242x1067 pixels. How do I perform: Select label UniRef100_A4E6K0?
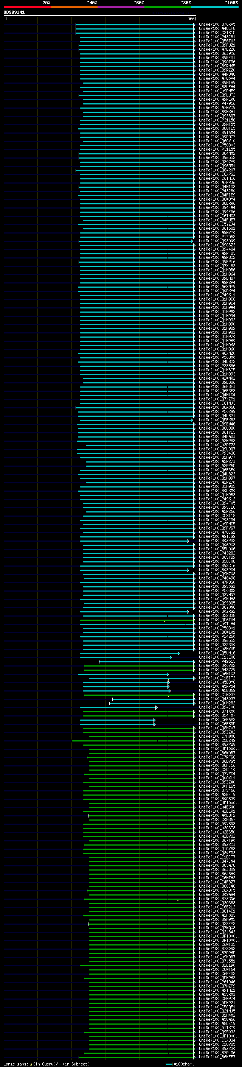pyautogui.click(x=217, y=807)
